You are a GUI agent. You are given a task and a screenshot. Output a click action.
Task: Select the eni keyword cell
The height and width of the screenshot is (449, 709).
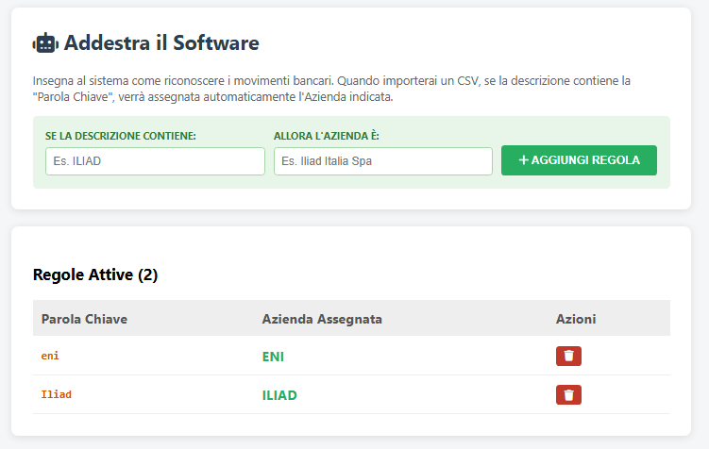[51, 356]
